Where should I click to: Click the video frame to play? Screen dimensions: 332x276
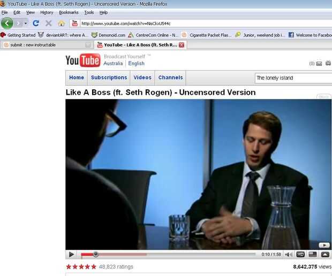(x=198, y=174)
